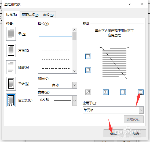Toggle the diagonal-up border button
Screen dimensions: 150x142
[x=88, y=92]
